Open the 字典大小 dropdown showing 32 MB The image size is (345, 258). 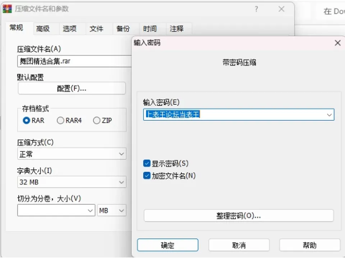tap(72, 182)
